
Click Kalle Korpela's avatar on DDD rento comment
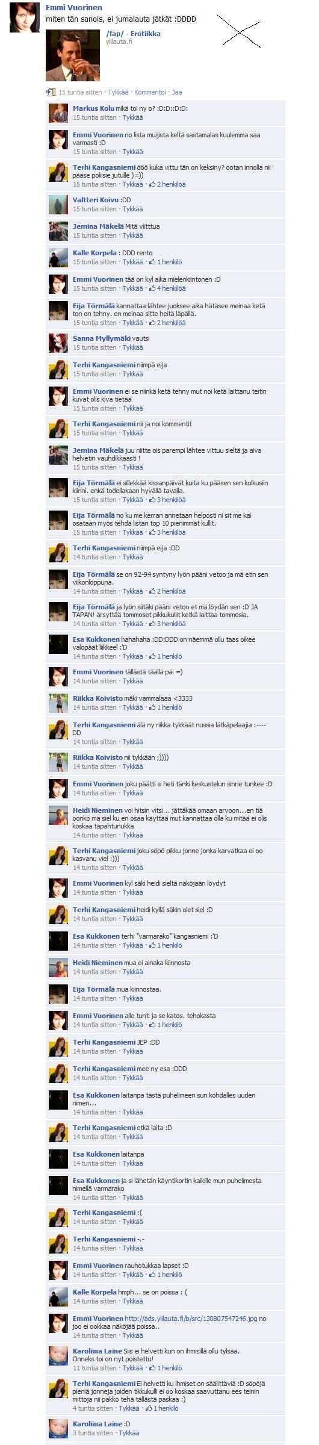[58, 258]
